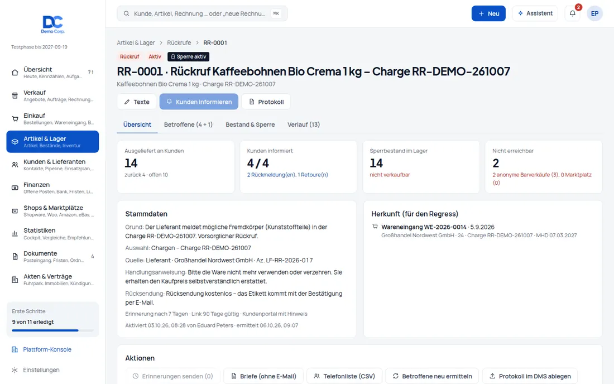
Task: Open the Verlauf (13) tab
Action: tap(304, 124)
